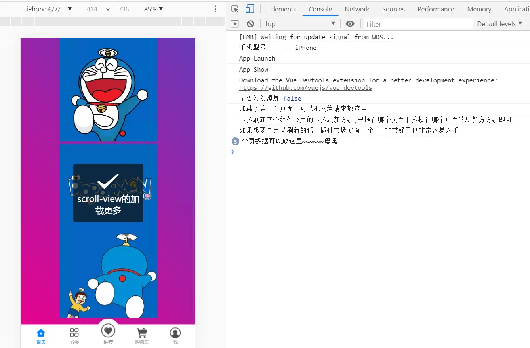Tap the 推荐 heart icon
The width and height of the screenshot is (530, 348).
tap(108, 331)
